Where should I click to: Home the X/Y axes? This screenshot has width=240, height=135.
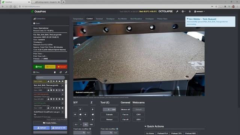80,114
